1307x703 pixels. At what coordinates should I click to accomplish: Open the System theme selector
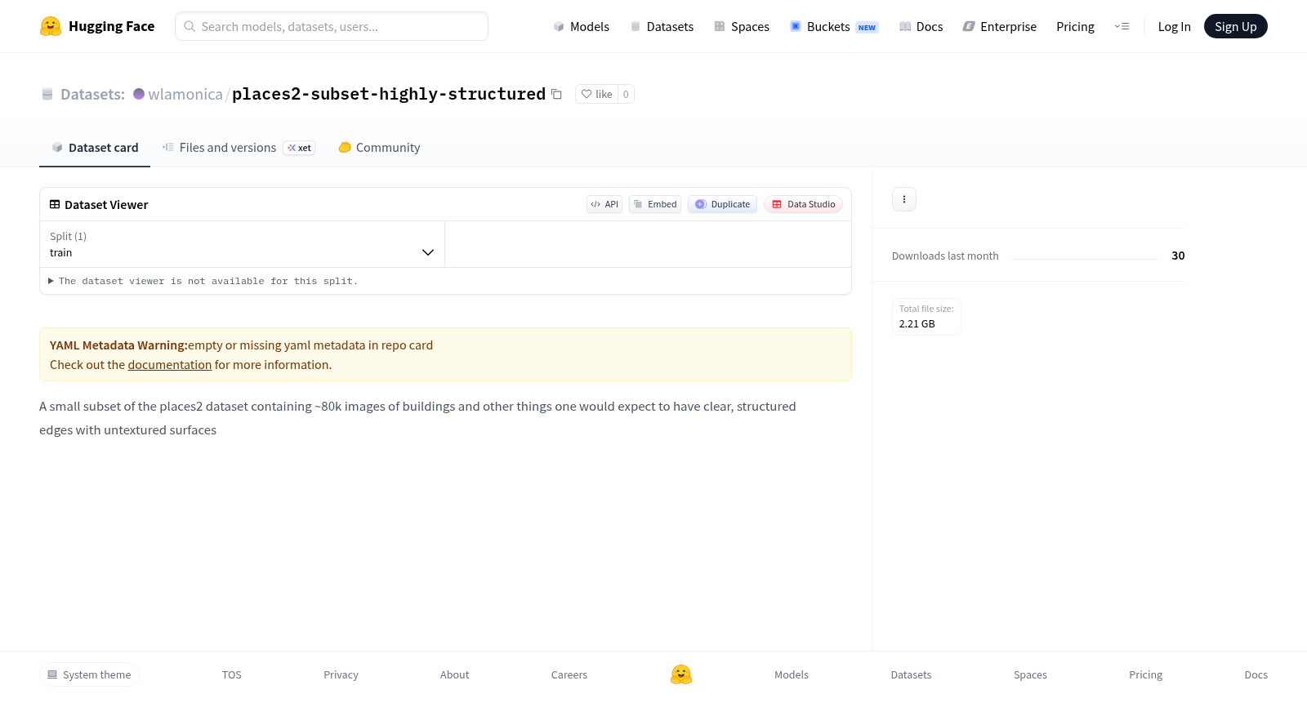click(x=89, y=674)
